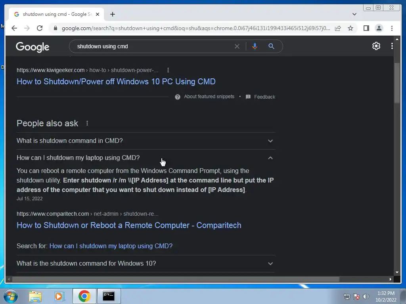Open the tab search dropdown arrow
The height and width of the screenshot is (304, 406).
[354, 14]
